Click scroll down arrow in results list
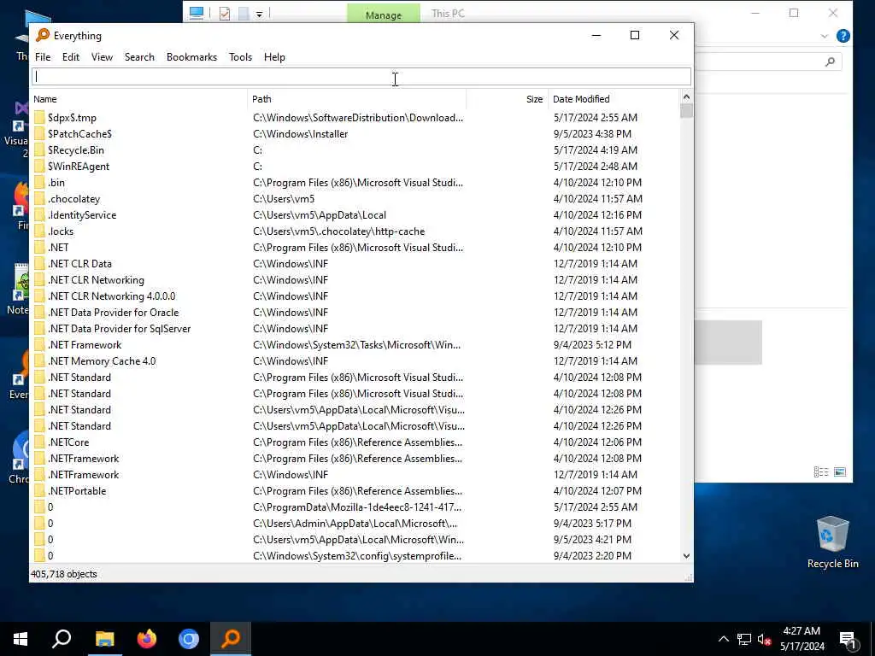Image resolution: width=875 pixels, height=656 pixels. (686, 555)
